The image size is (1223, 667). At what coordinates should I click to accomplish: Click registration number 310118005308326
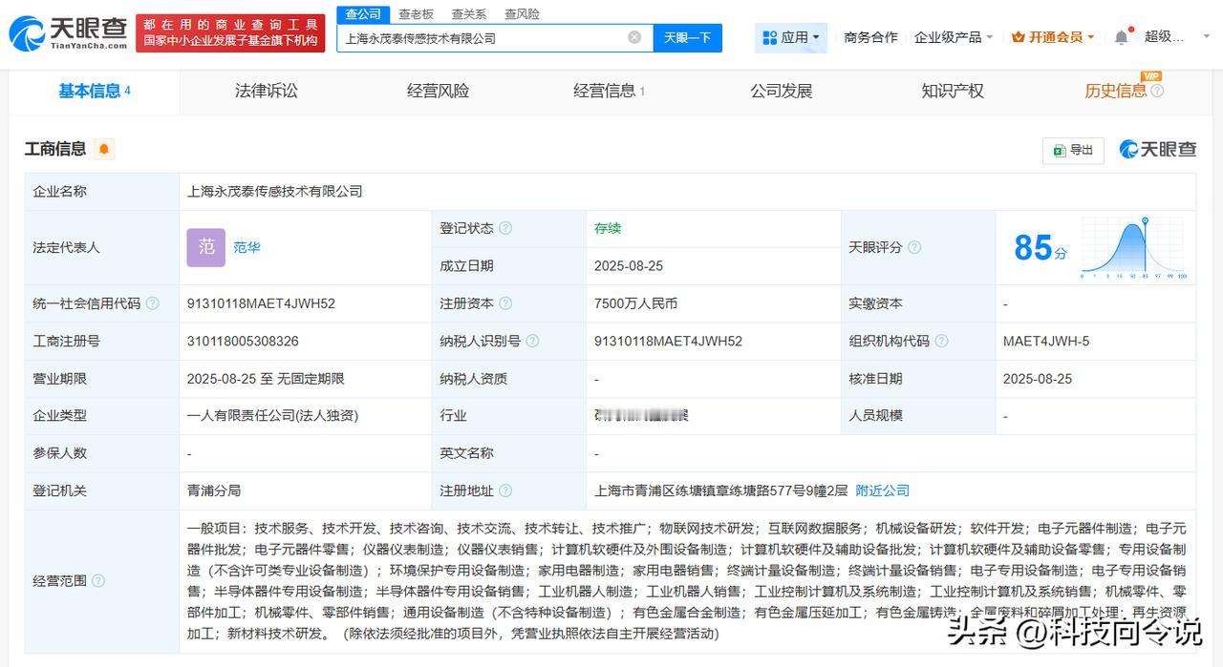coord(243,341)
